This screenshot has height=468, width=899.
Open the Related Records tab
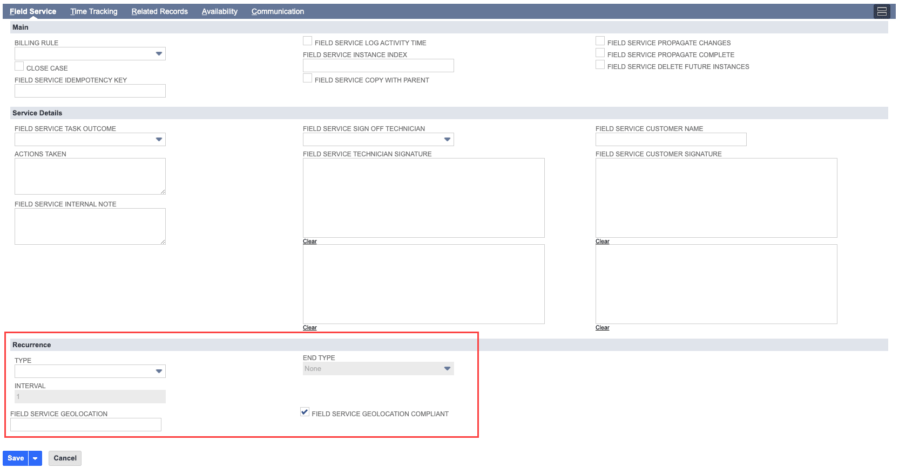pyautogui.click(x=160, y=11)
